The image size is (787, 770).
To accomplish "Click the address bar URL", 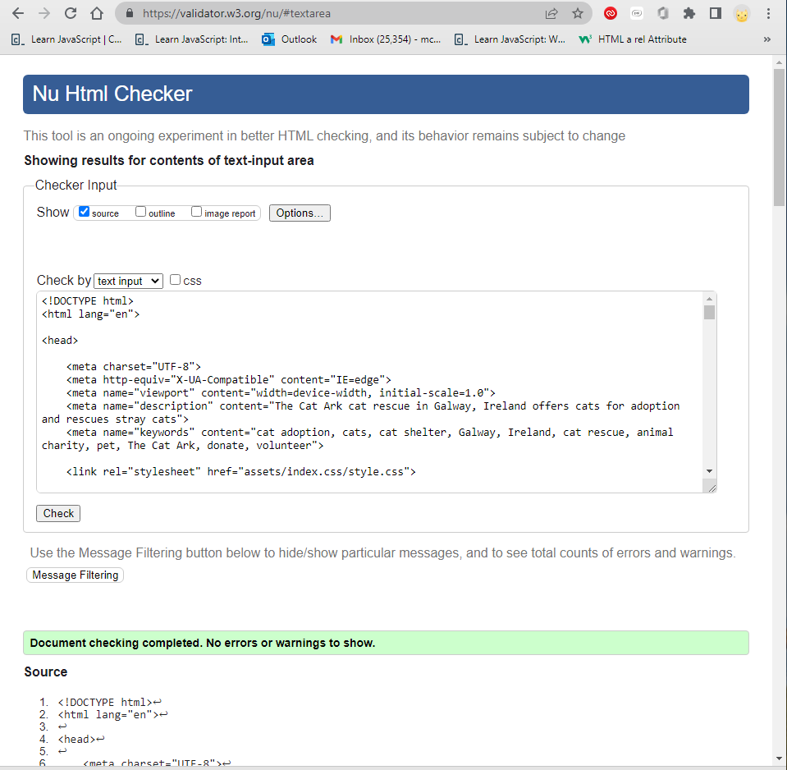I will 236,14.
